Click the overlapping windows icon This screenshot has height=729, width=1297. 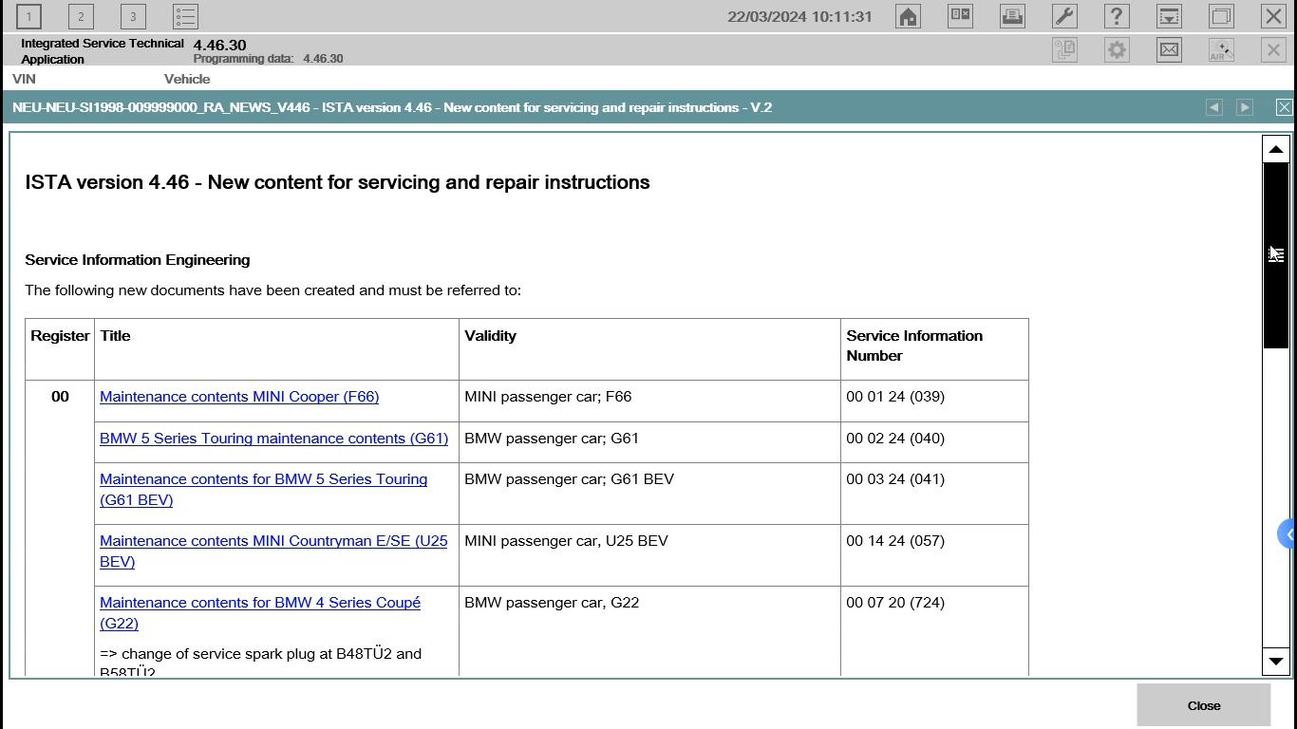1221,16
